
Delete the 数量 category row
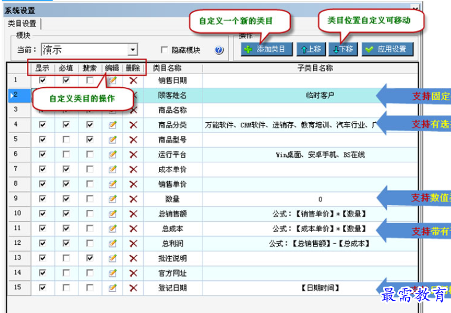(133, 199)
